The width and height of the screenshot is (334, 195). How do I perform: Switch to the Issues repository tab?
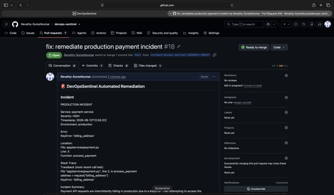28,33
